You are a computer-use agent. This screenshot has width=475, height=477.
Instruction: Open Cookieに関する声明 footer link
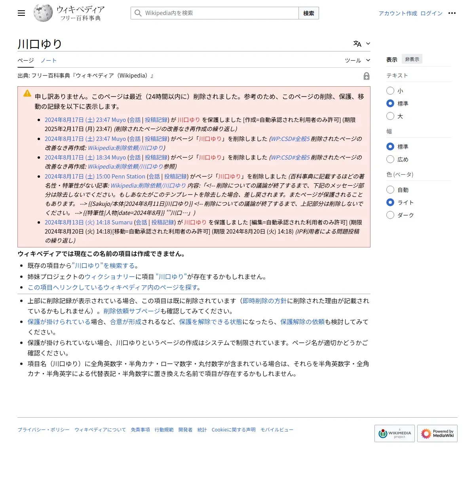click(x=234, y=429)
